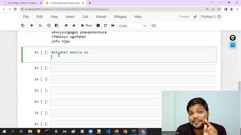Open File Explorer from taskbar
The height and width of the screenshot is (135, 241).
point(30,132)
